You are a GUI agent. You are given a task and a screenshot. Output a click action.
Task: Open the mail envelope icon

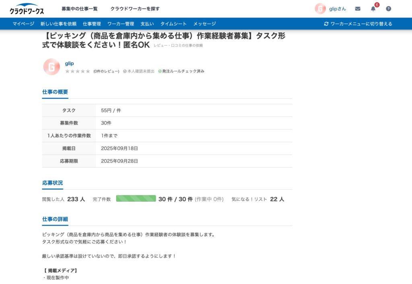358,9
